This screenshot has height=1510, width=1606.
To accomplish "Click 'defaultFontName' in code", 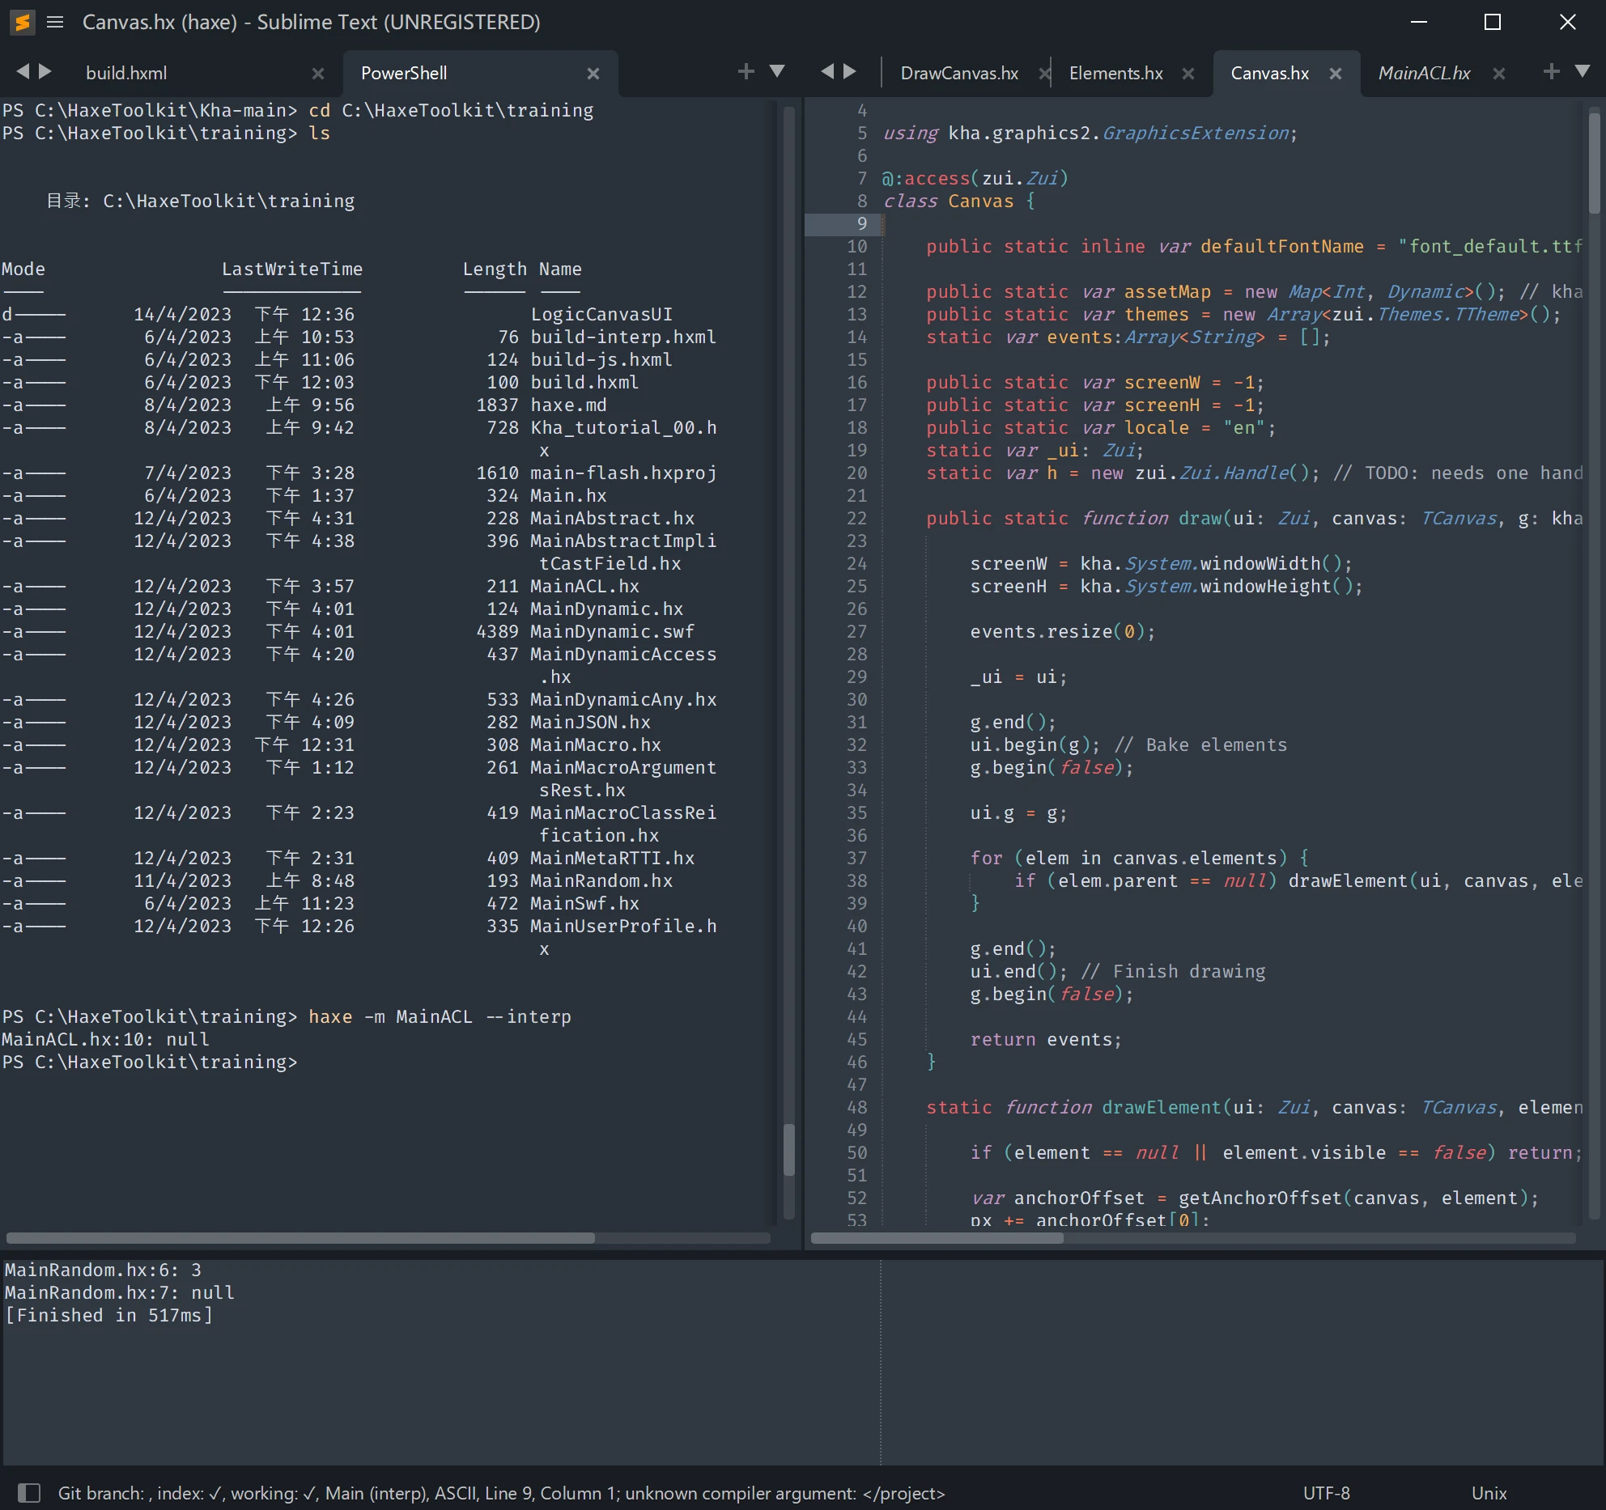I will click(x=1281, y=246).
